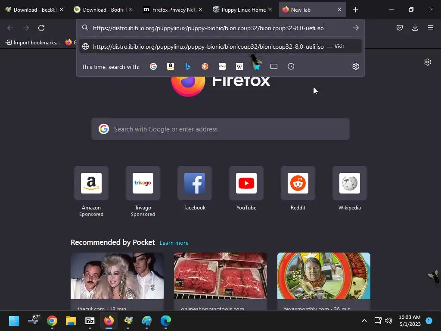Close the Firefox Privacy Notice tab
Screen dimensions: 441x331
[201, 9]
